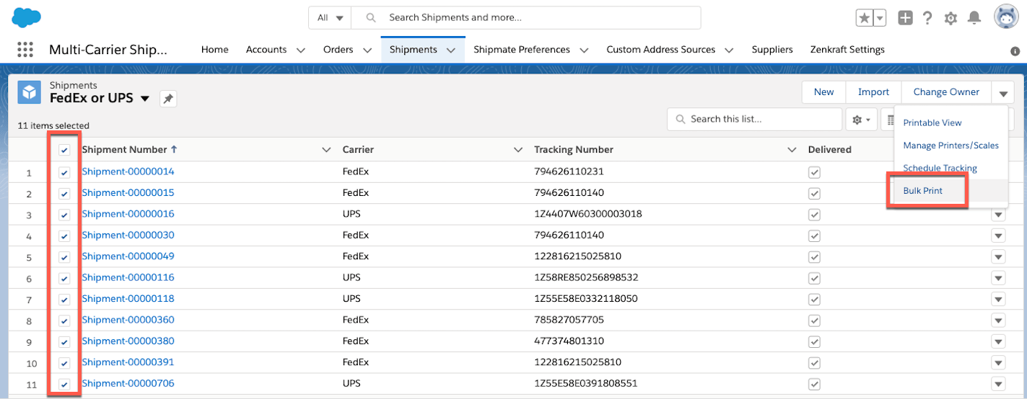Click the Salesforce cloud logo
The image size is (1027, 399).
(x=27, y=17)
